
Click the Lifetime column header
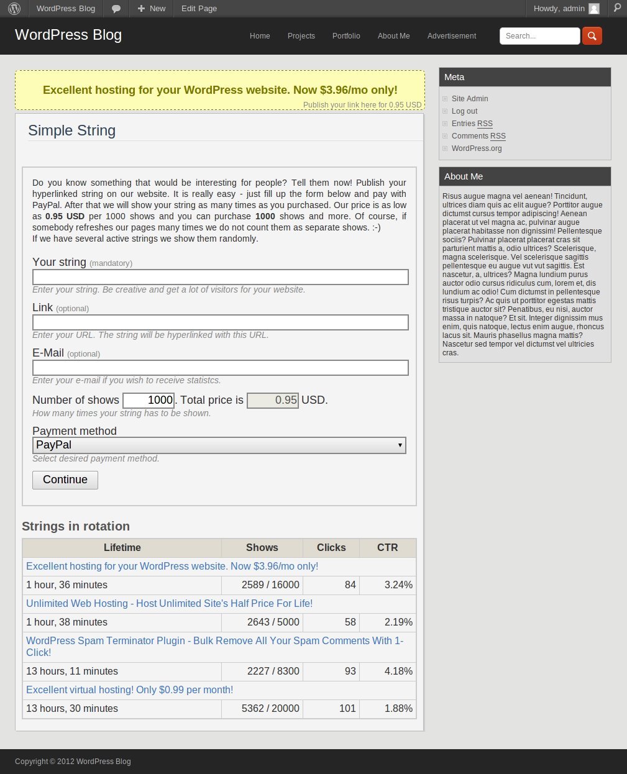122,548
